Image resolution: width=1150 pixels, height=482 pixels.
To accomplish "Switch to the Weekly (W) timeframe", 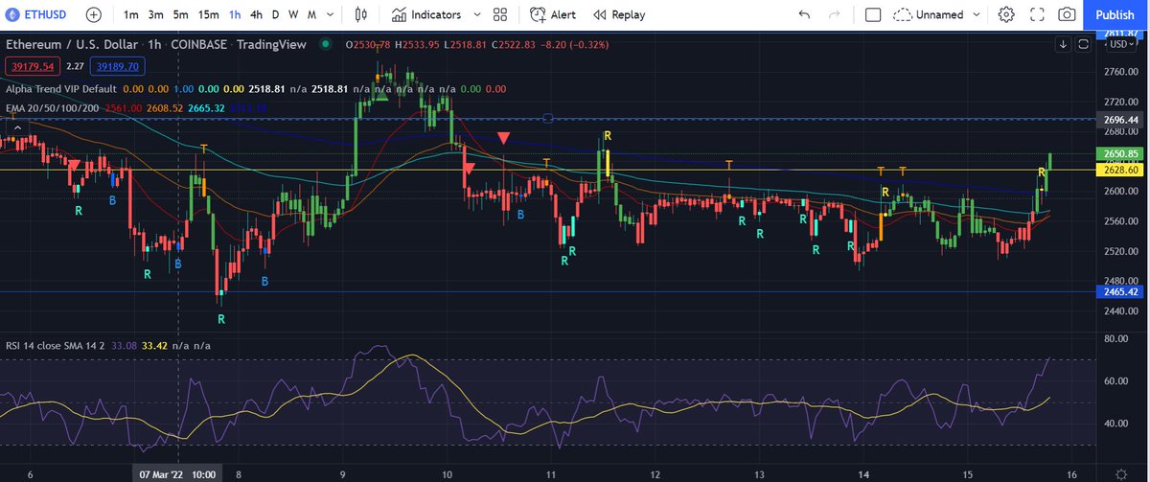I will coord(293,14).
